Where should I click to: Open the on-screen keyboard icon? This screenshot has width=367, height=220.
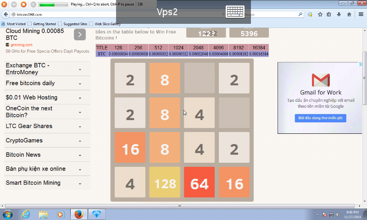click(x=235, y=11)
